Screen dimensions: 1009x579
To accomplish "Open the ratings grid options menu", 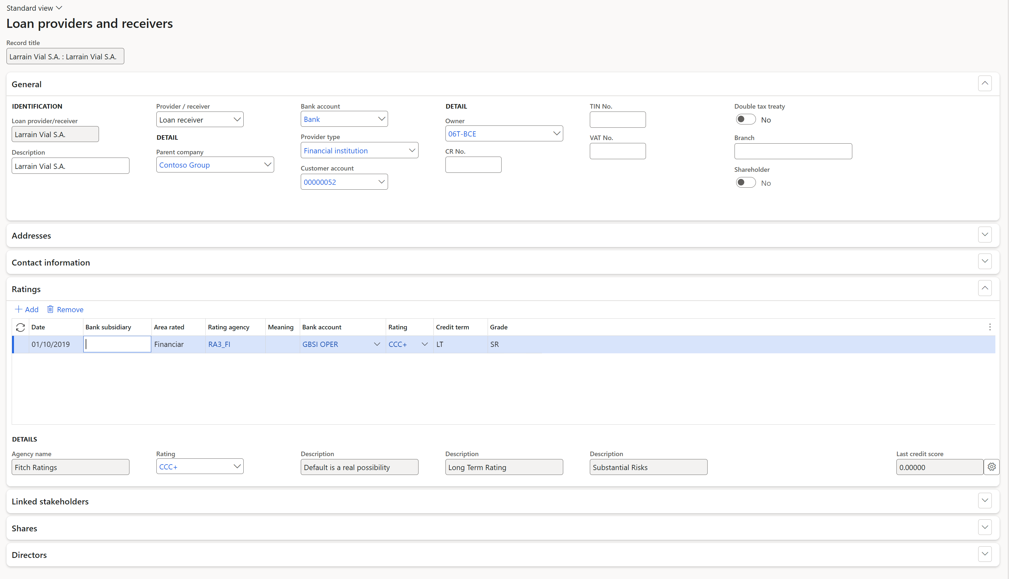I will click(x=990, y=327).
